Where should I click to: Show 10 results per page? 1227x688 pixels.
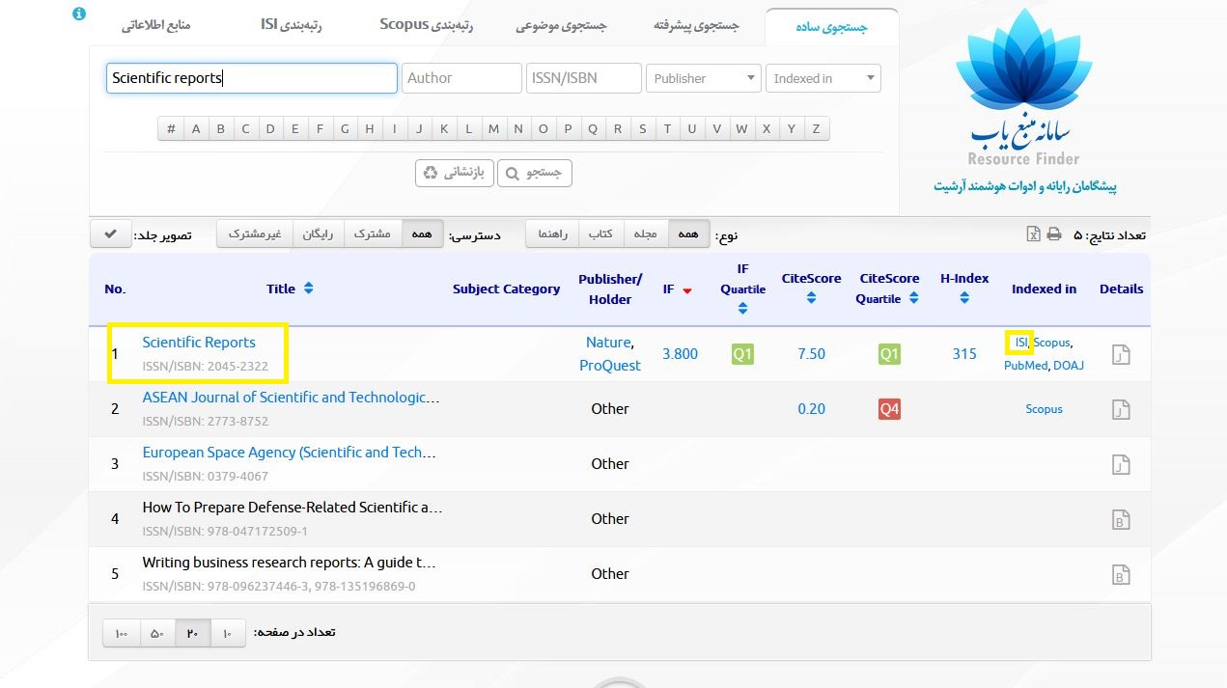[x=228, y=633]
